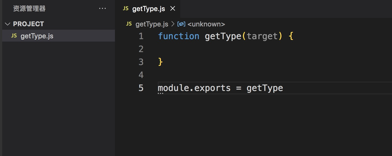Open the getType.js breadcrumb file dropdown
Screen dimensions: 392x156
click(x=152, y=24)
